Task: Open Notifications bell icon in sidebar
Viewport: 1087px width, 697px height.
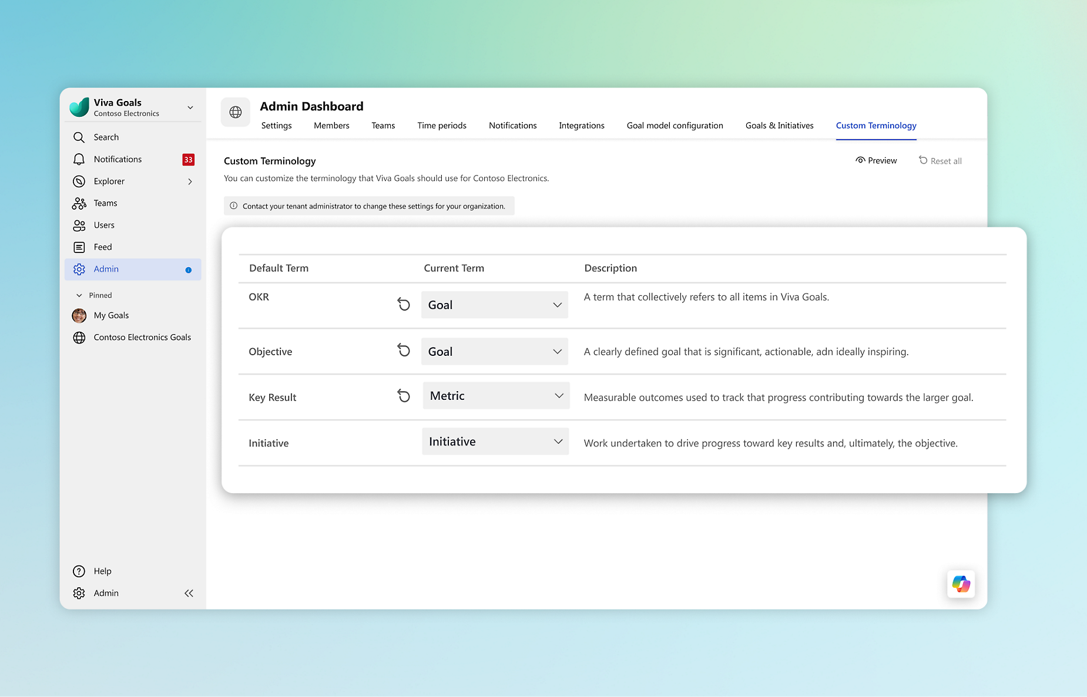Action: point(79,159)
